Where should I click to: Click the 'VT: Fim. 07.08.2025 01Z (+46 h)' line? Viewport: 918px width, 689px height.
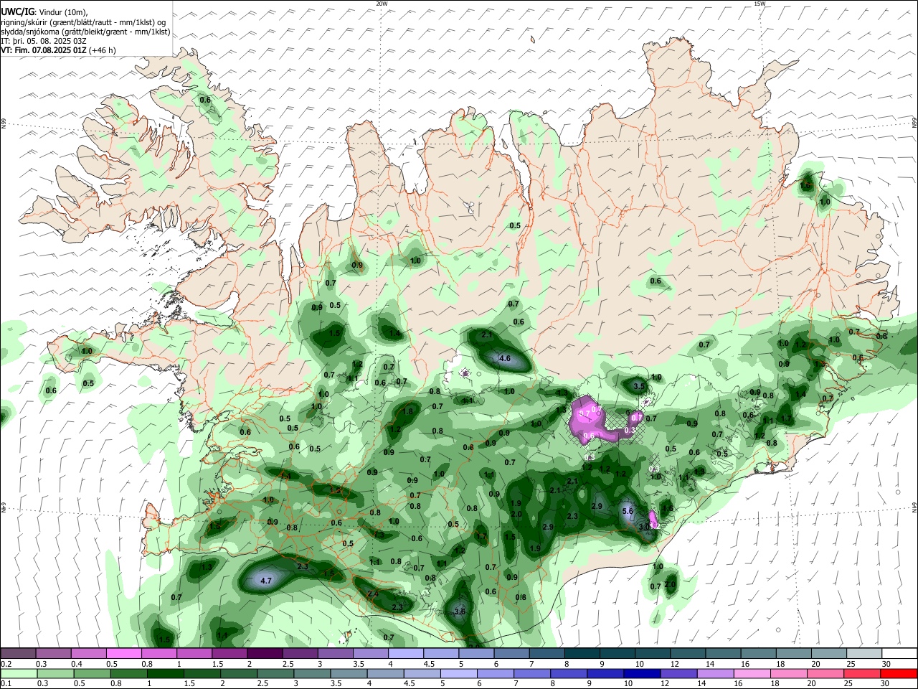tap(58, 50)
